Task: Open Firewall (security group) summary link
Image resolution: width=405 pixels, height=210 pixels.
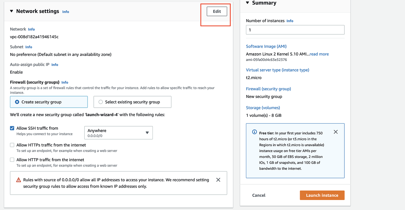Action: pos(268,89)
